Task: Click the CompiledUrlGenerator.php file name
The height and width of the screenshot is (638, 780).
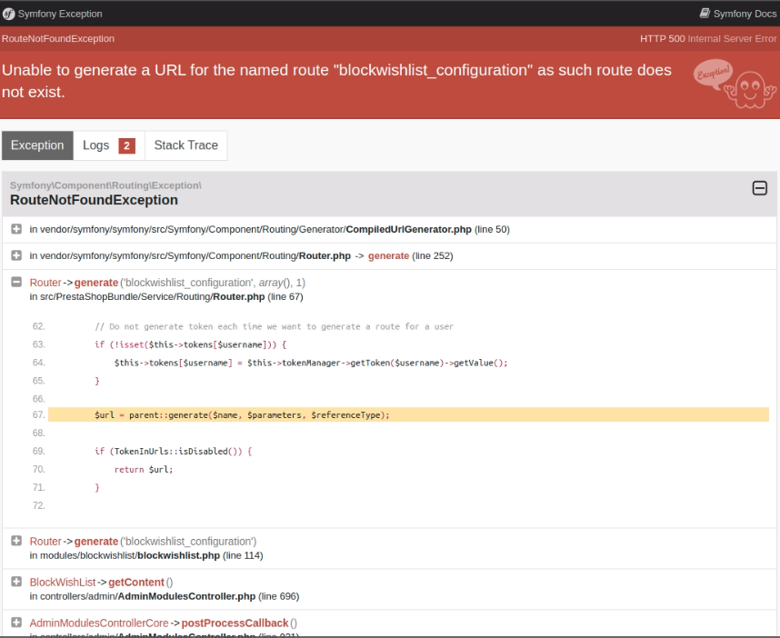Action: pyautogui.click(x=408, y=229)
